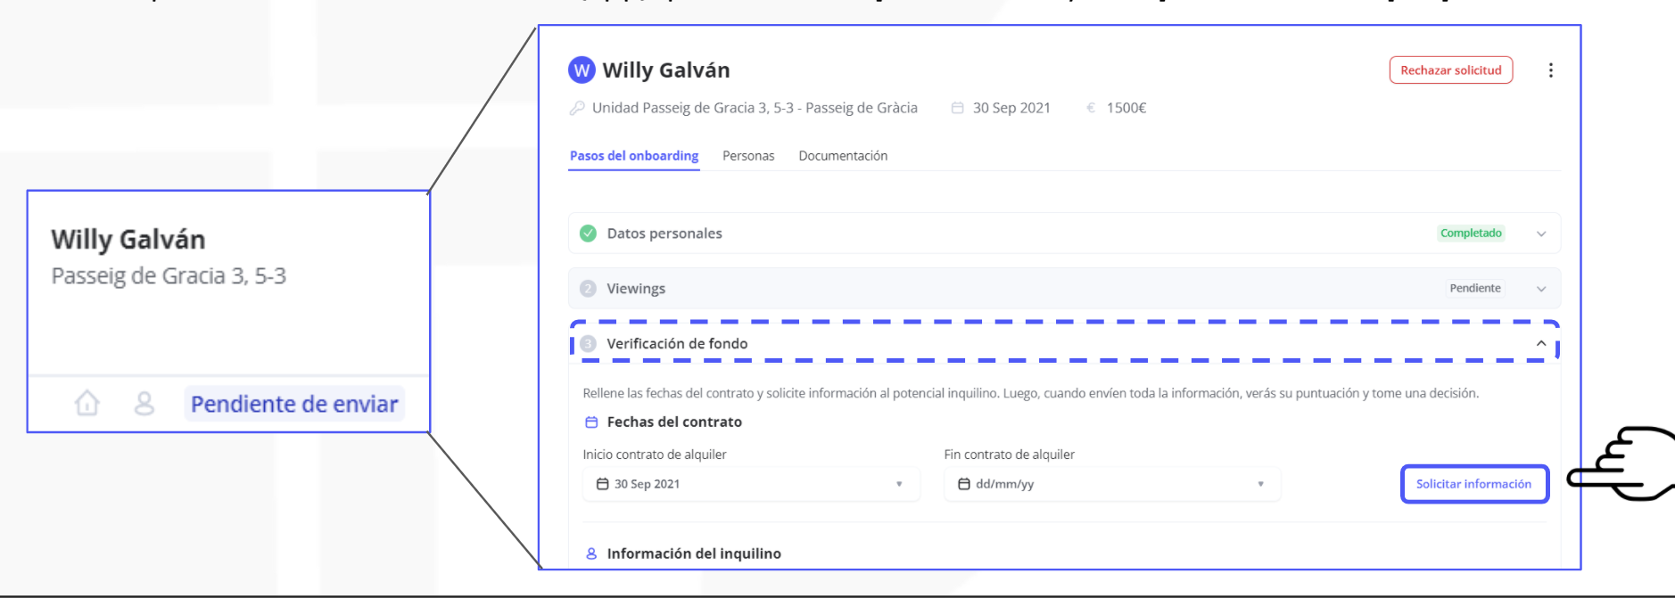Switch to the Documentación tab
Viewport: 1675px width, 598px height.
click(843, 156)
